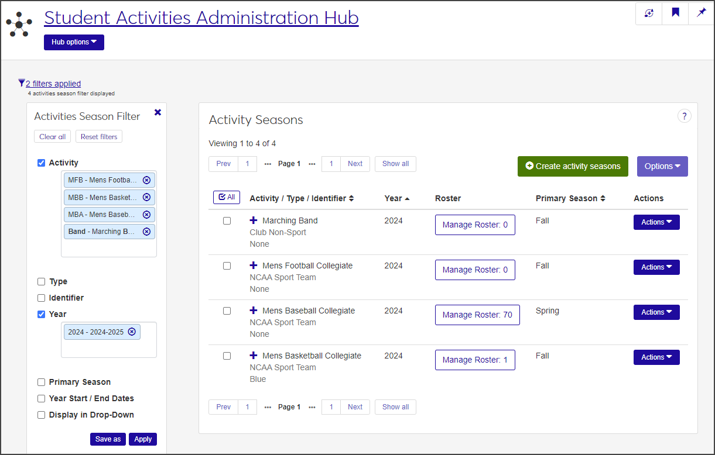Click the hub network logo icon

coord(19,25)
